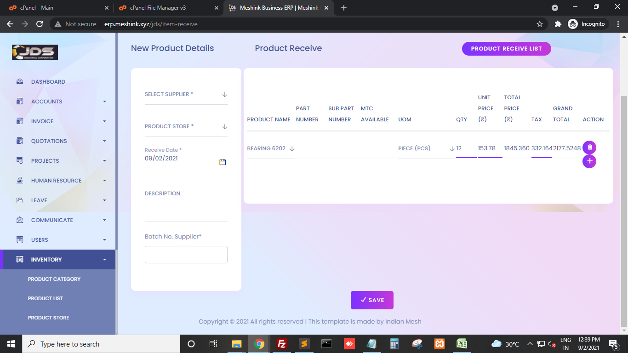The image size is (628, 353).
Task: Open the Product List submenu item
Action: tap(46, 298)
